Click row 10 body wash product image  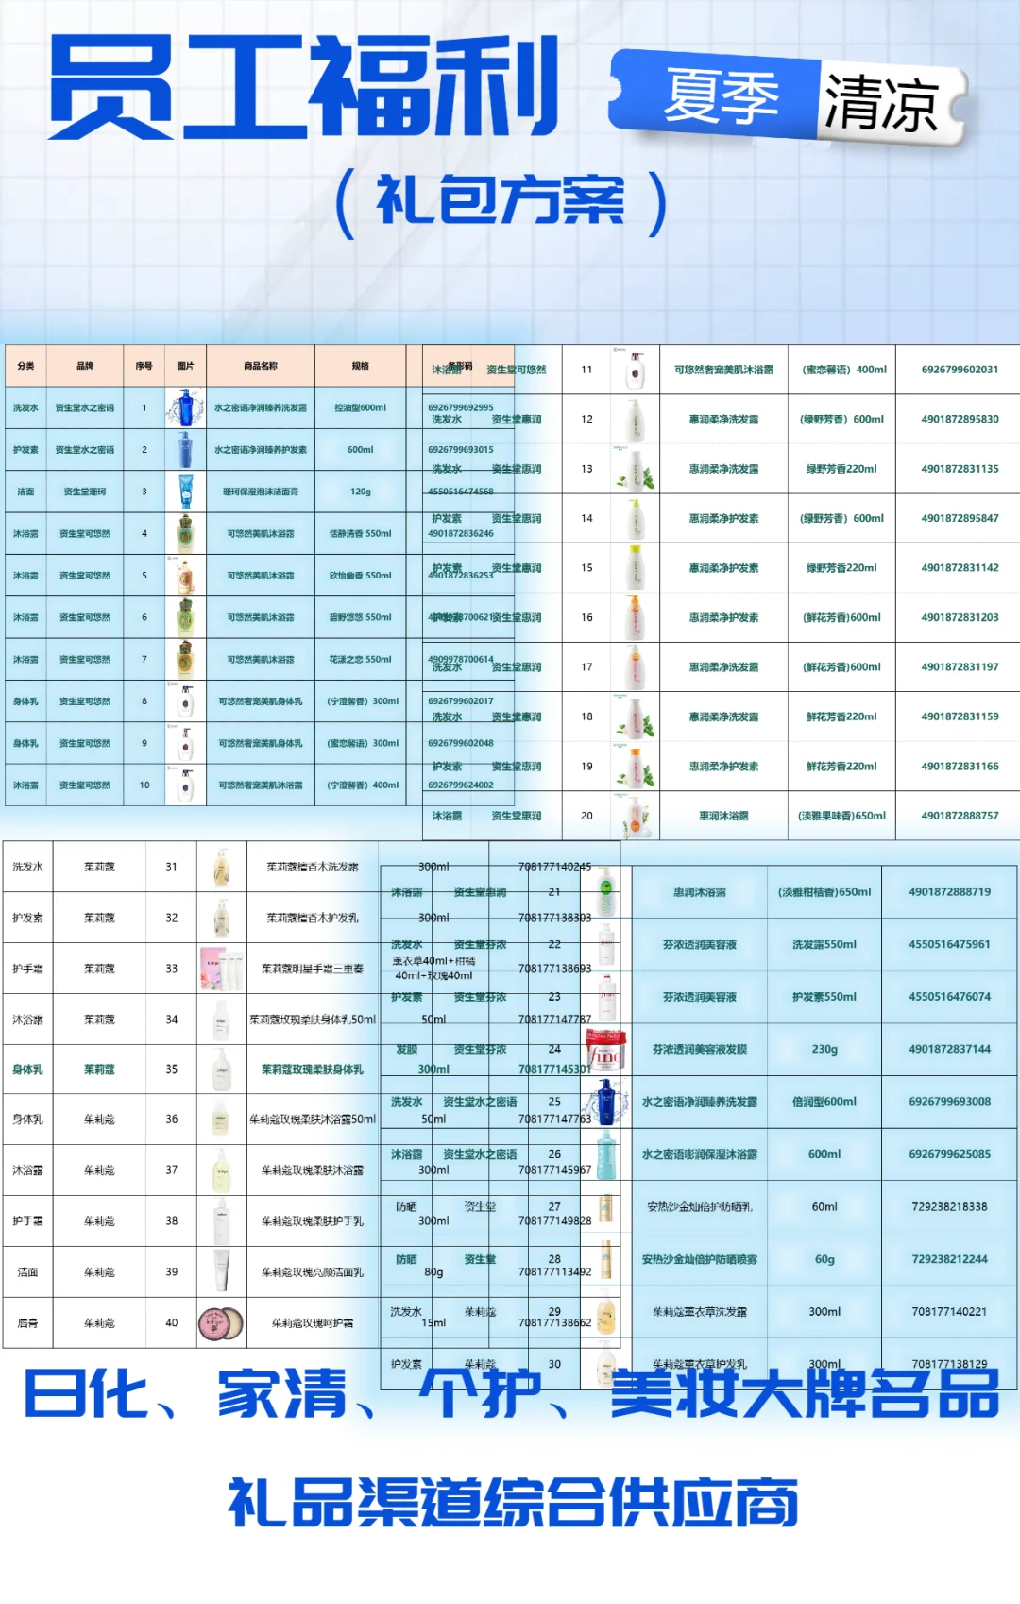pos(185,785)
